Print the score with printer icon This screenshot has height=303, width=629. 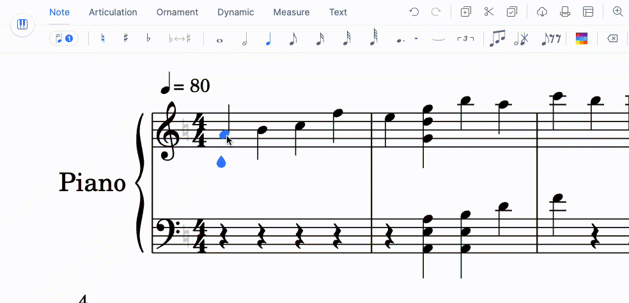[564, 12]
